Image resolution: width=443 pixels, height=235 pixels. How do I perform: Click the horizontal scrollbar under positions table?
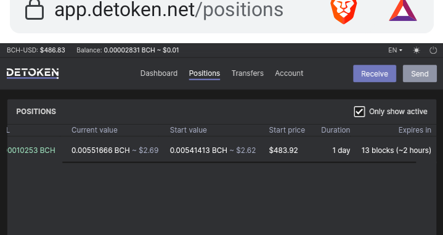239,162
